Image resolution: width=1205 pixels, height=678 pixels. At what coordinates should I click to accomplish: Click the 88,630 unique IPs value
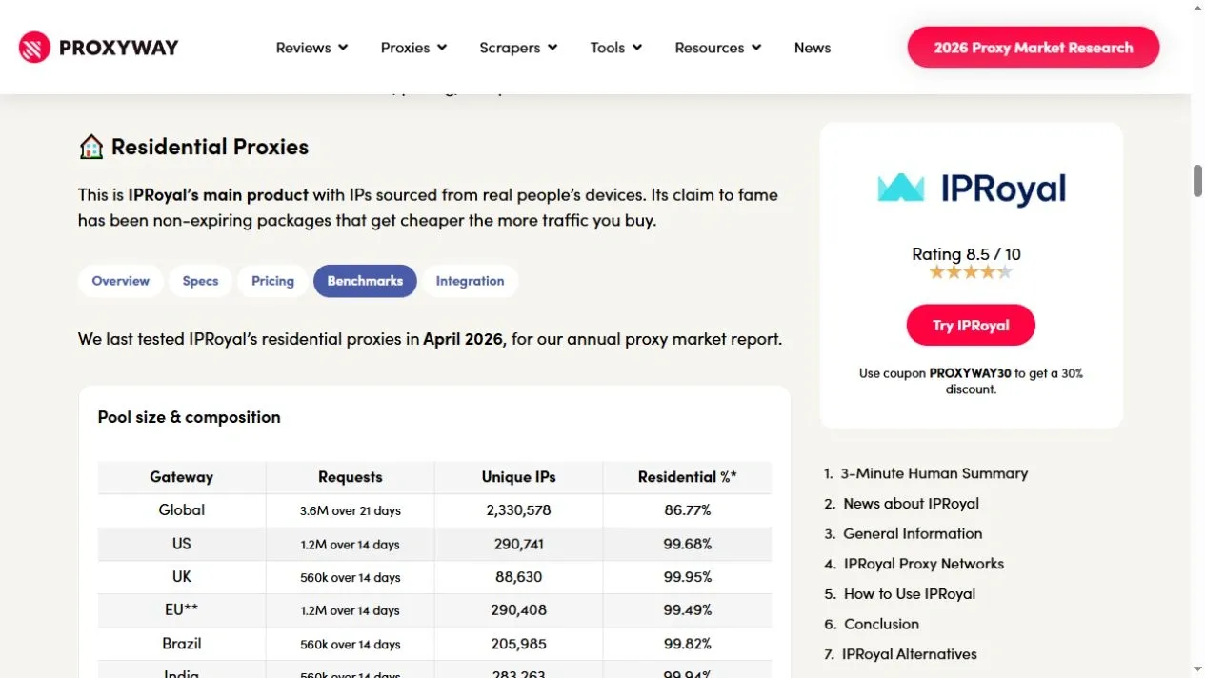519,577
